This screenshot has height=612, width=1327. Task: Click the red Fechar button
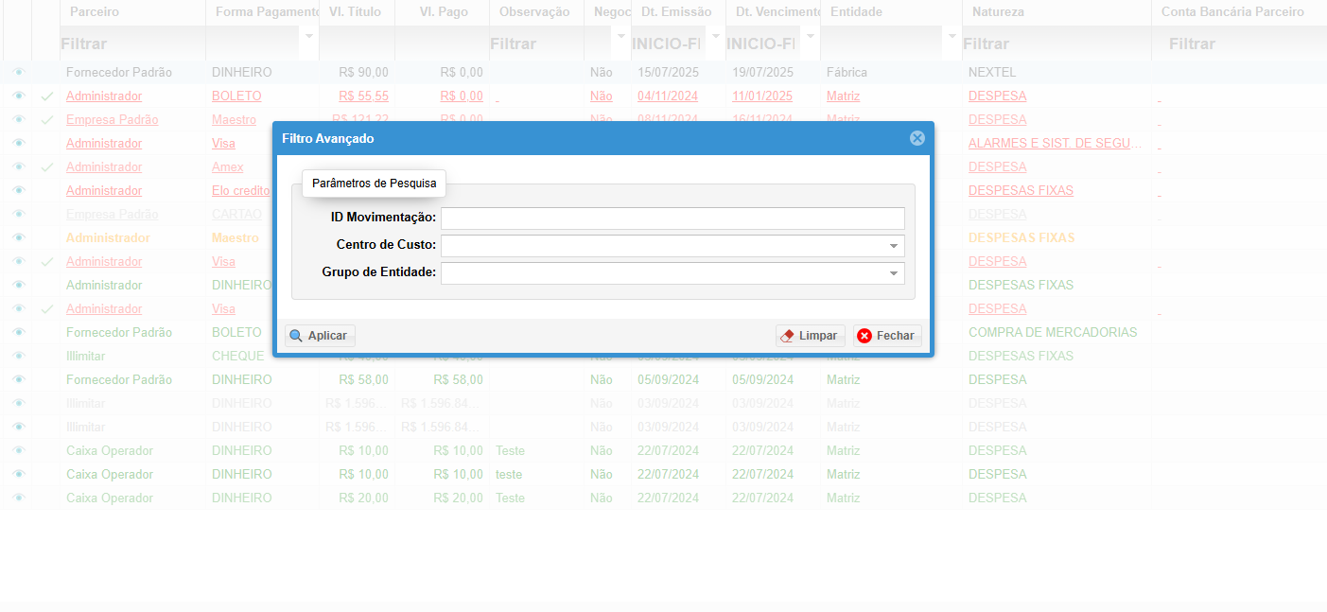(x=887, y=336)
